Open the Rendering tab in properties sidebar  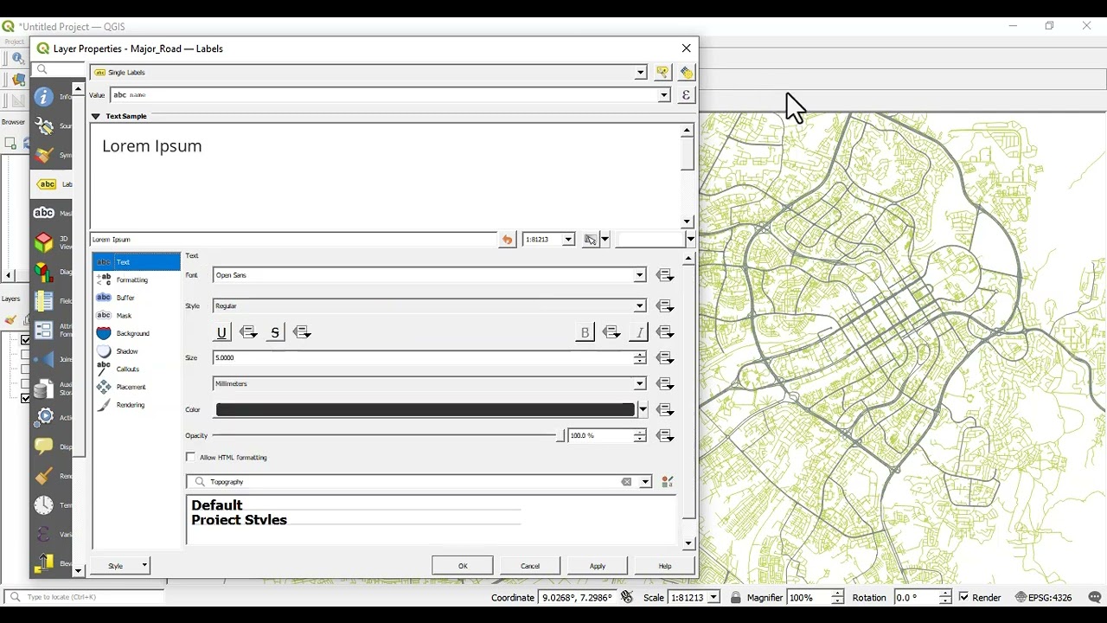(53, 476)
